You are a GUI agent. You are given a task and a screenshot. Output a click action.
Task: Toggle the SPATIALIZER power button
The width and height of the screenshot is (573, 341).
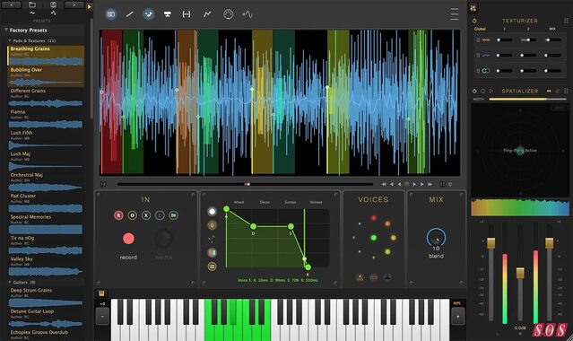pyautogui.click(x=474, y=91)
